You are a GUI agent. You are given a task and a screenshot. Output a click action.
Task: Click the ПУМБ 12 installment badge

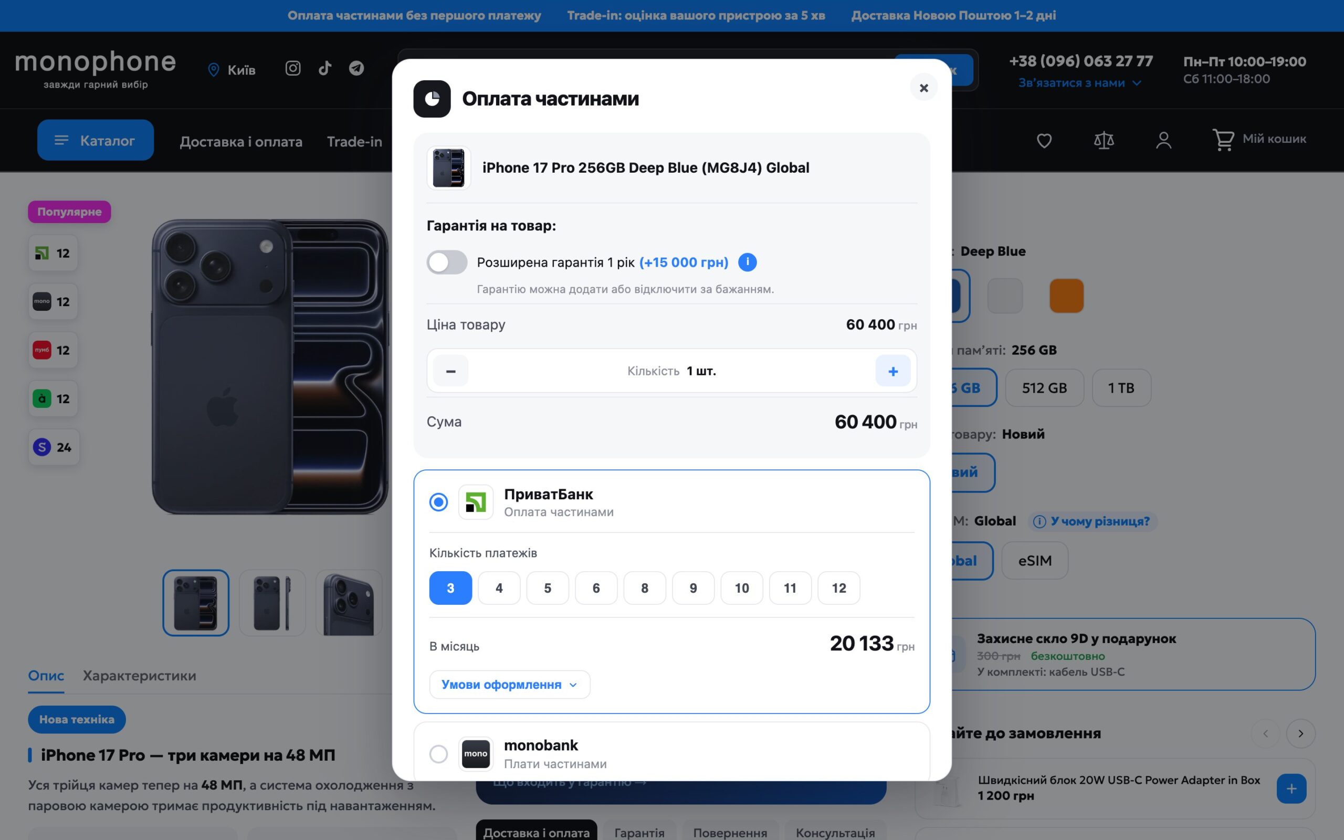tap(52, 350)
